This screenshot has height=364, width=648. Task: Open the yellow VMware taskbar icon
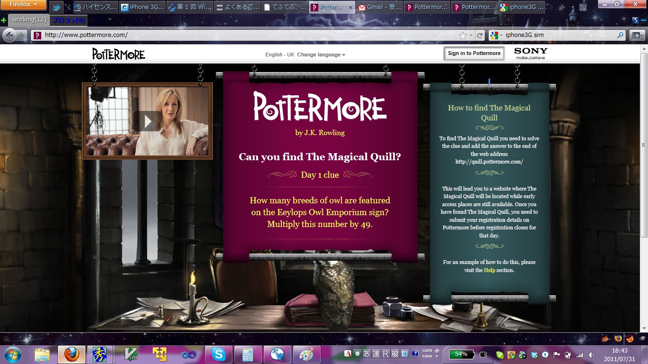click(x=160, y=354)
